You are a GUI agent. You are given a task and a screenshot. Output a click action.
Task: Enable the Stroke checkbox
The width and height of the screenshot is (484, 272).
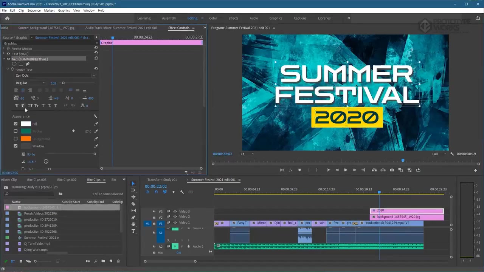point(16,131)
